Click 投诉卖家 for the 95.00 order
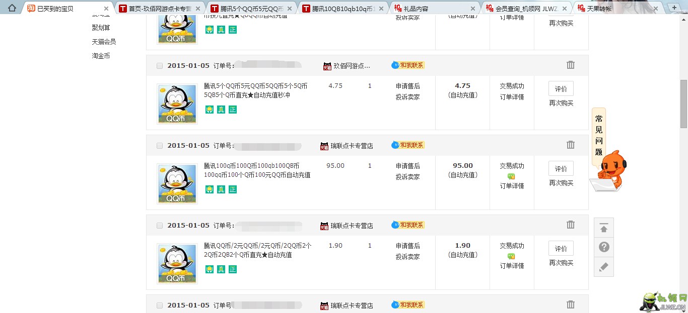This screenshot has width=688, height=313. (x=407, y=177)
